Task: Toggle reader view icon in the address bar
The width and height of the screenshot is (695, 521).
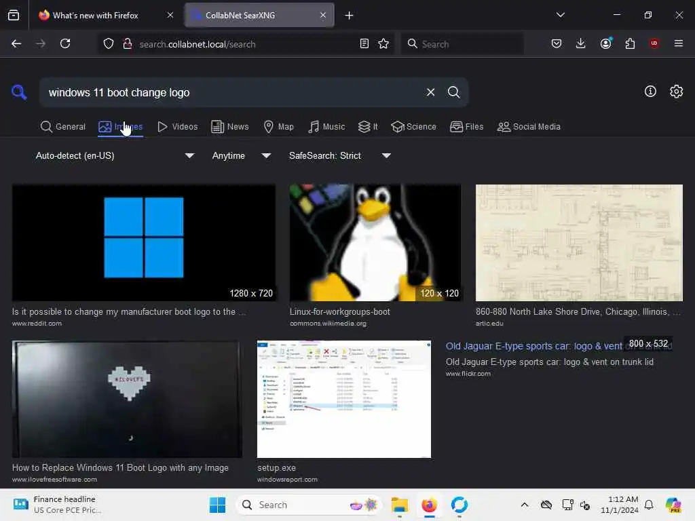Action: (x=364, y=43)
